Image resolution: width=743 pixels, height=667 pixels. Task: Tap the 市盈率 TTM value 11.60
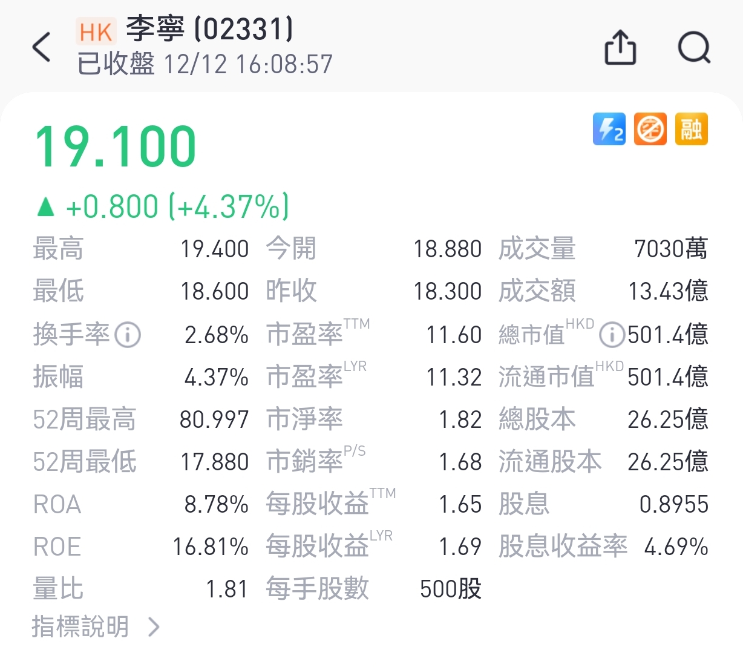coord(454,335)
